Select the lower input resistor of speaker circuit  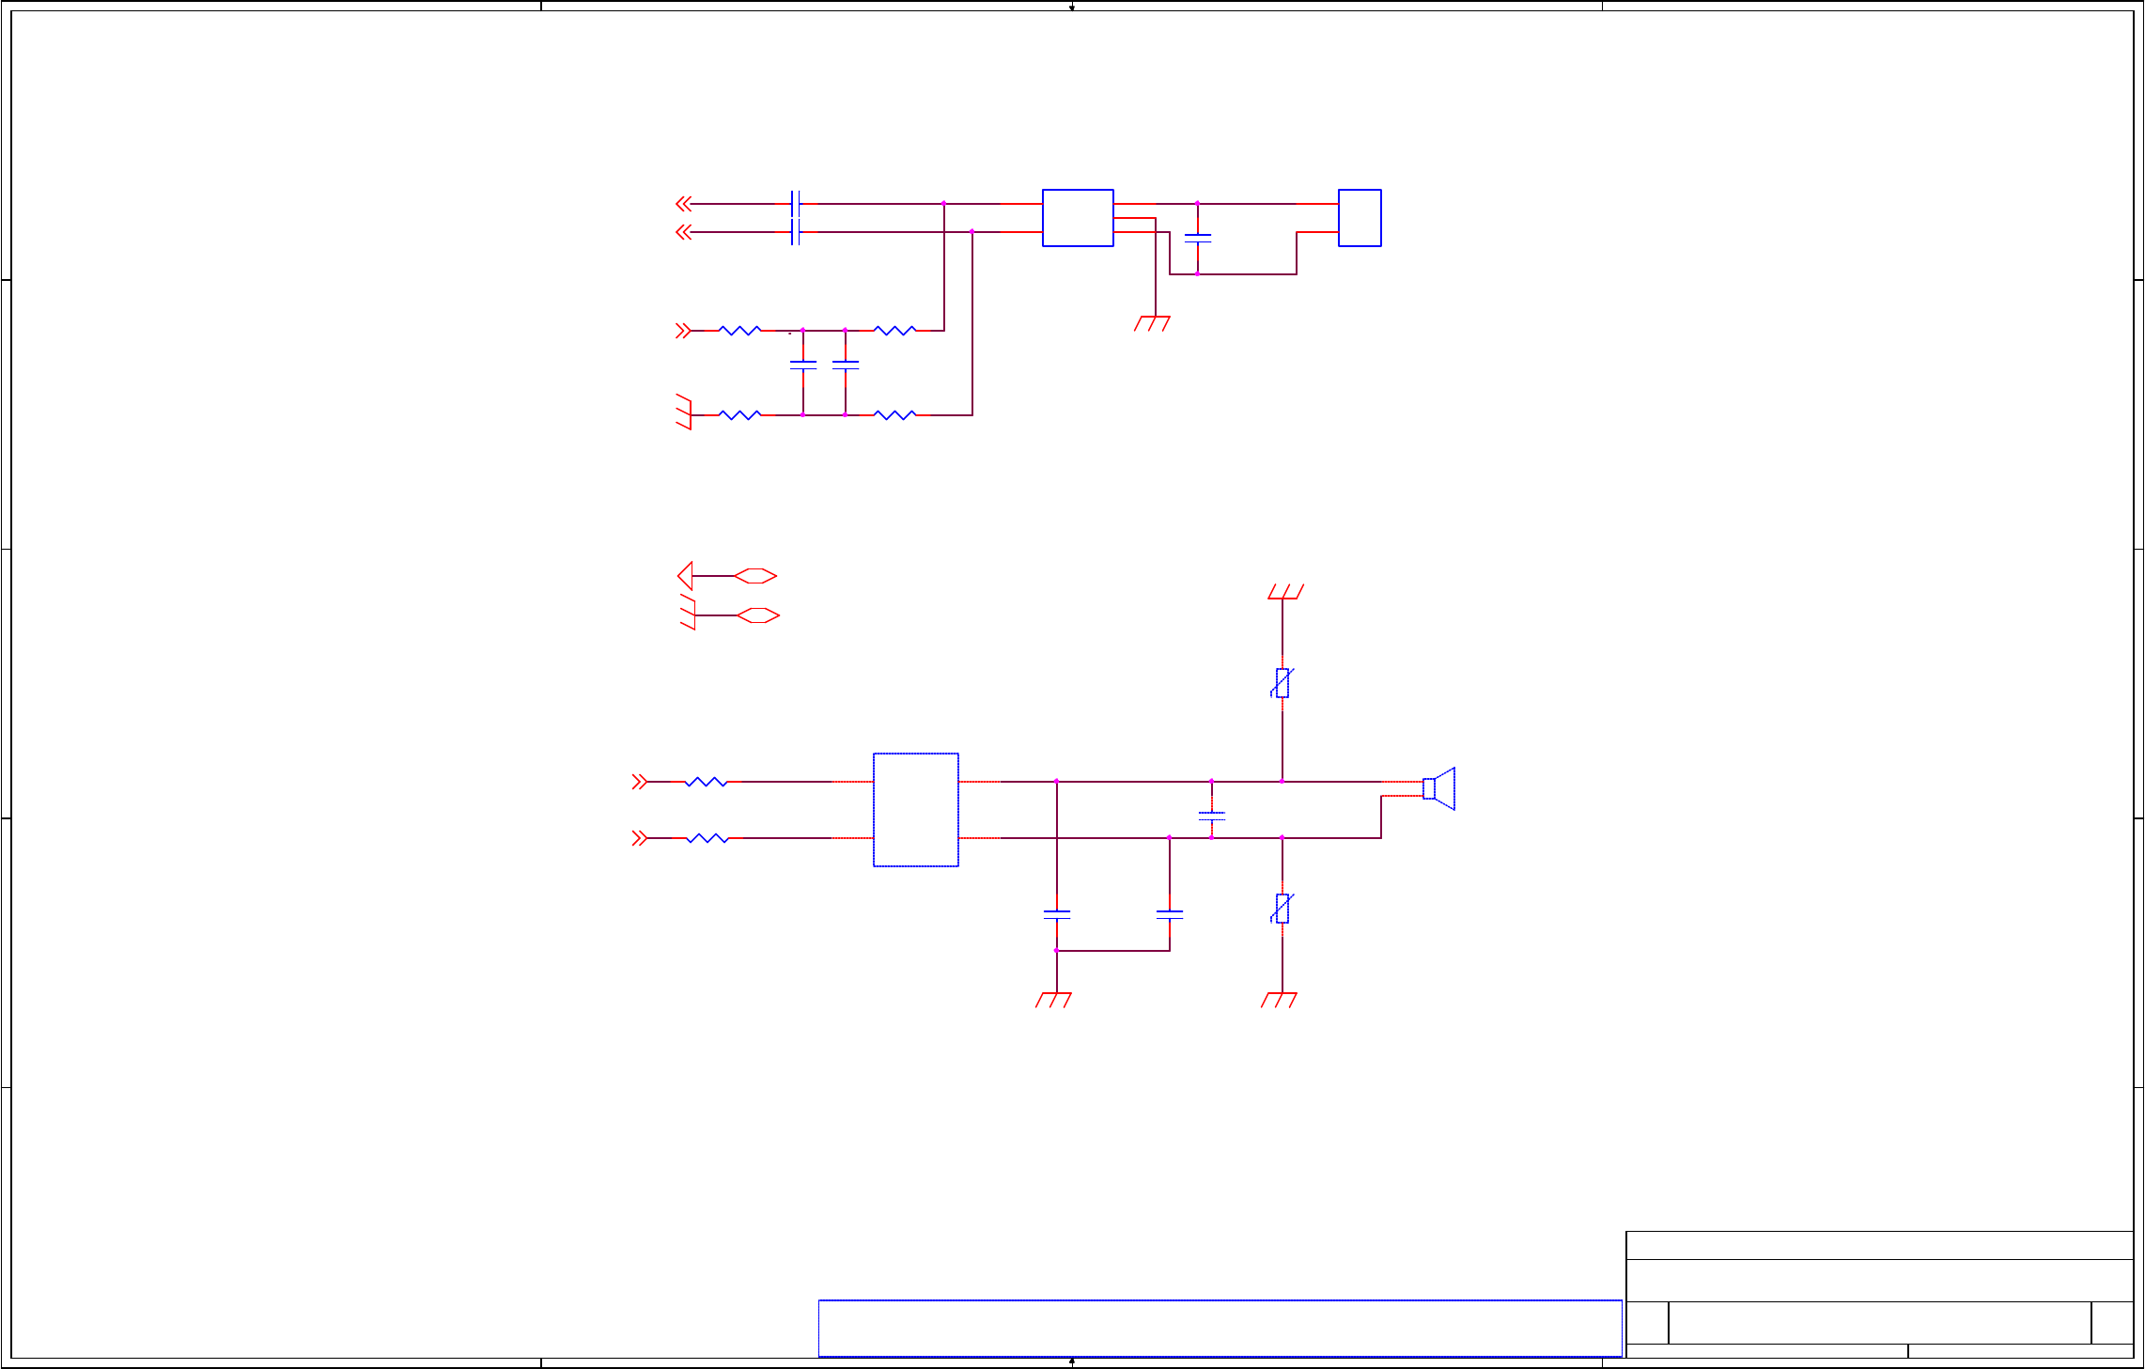(707, 838)
